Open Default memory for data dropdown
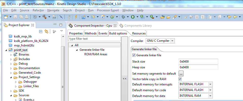The height and width of the screenshot is (101, 243). click(x=210, y=96)
